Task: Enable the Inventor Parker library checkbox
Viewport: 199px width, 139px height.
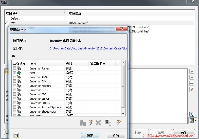Action: coord(14,68)
